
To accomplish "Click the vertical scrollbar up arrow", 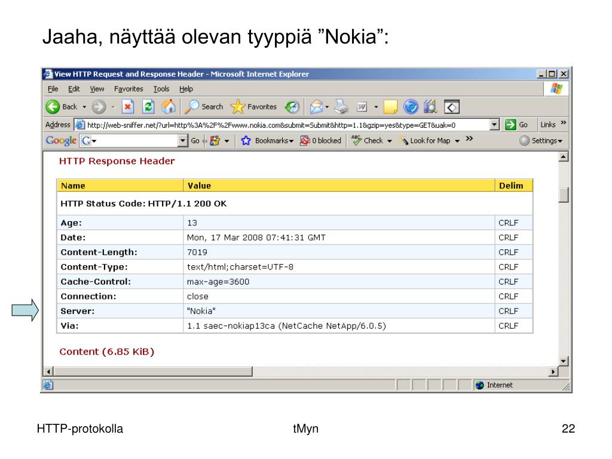I will point(563,157).
